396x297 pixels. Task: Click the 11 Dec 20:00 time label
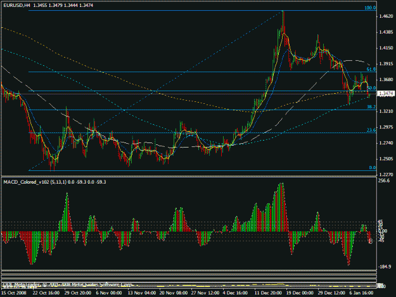pyautogui.click(x=268, y=293)
